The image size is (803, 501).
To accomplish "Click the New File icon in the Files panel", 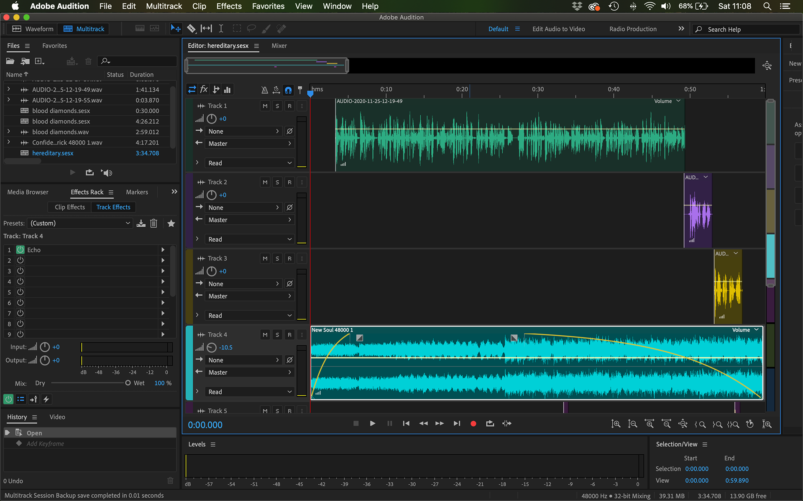I will click(40, 61).
